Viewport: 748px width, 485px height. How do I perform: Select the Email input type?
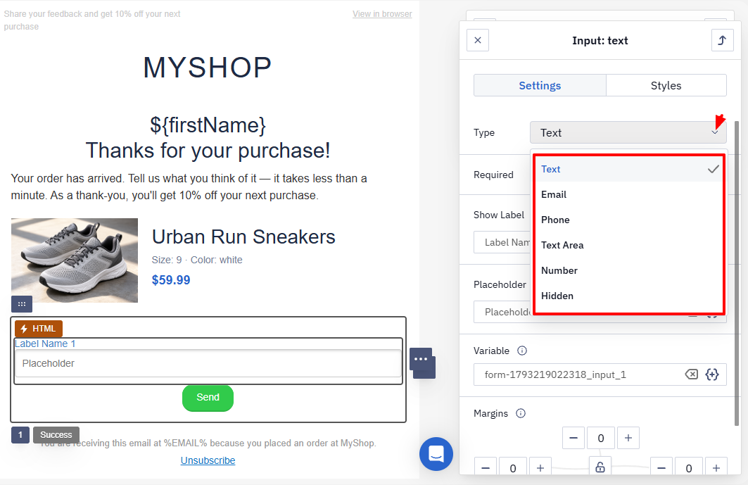629,194
